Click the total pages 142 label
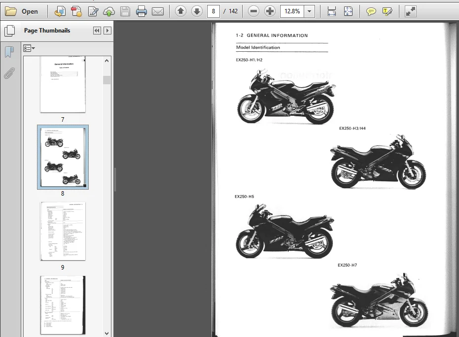459x337 pixels. [x=233, y=11]
